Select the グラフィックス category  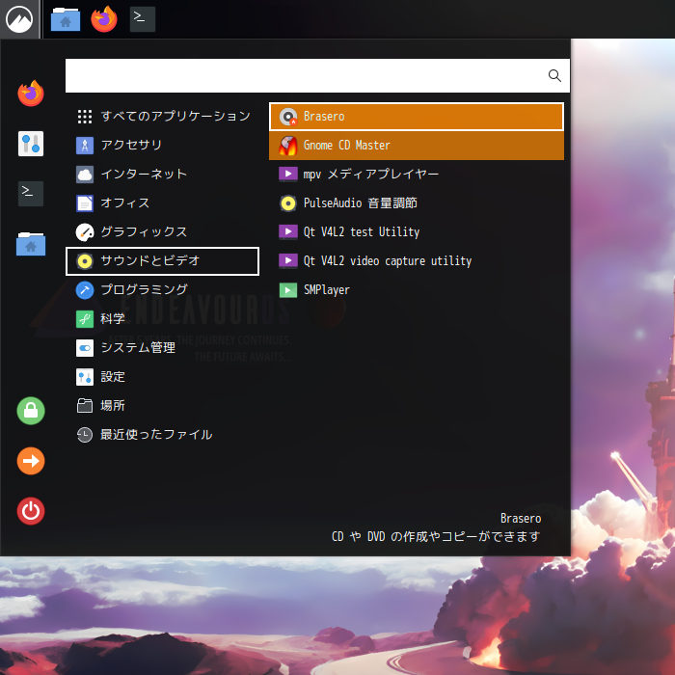coord(162,232)
